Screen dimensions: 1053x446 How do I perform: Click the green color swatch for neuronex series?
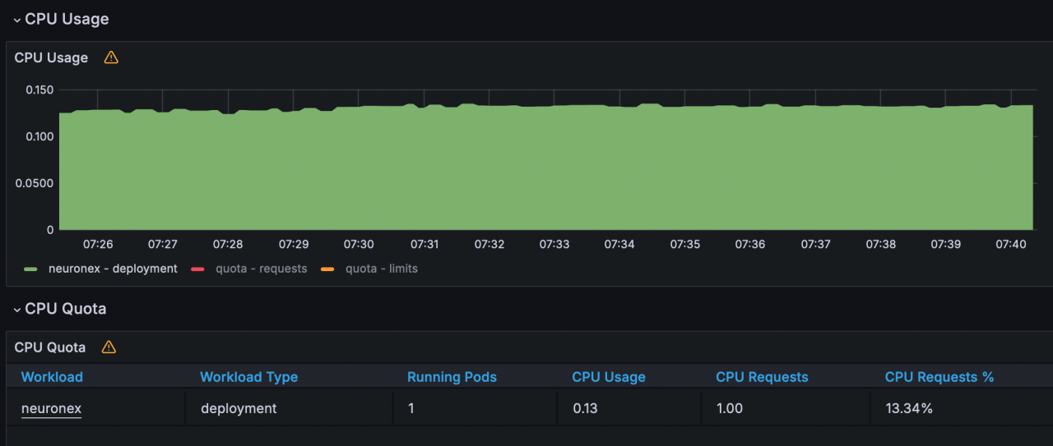31,269
